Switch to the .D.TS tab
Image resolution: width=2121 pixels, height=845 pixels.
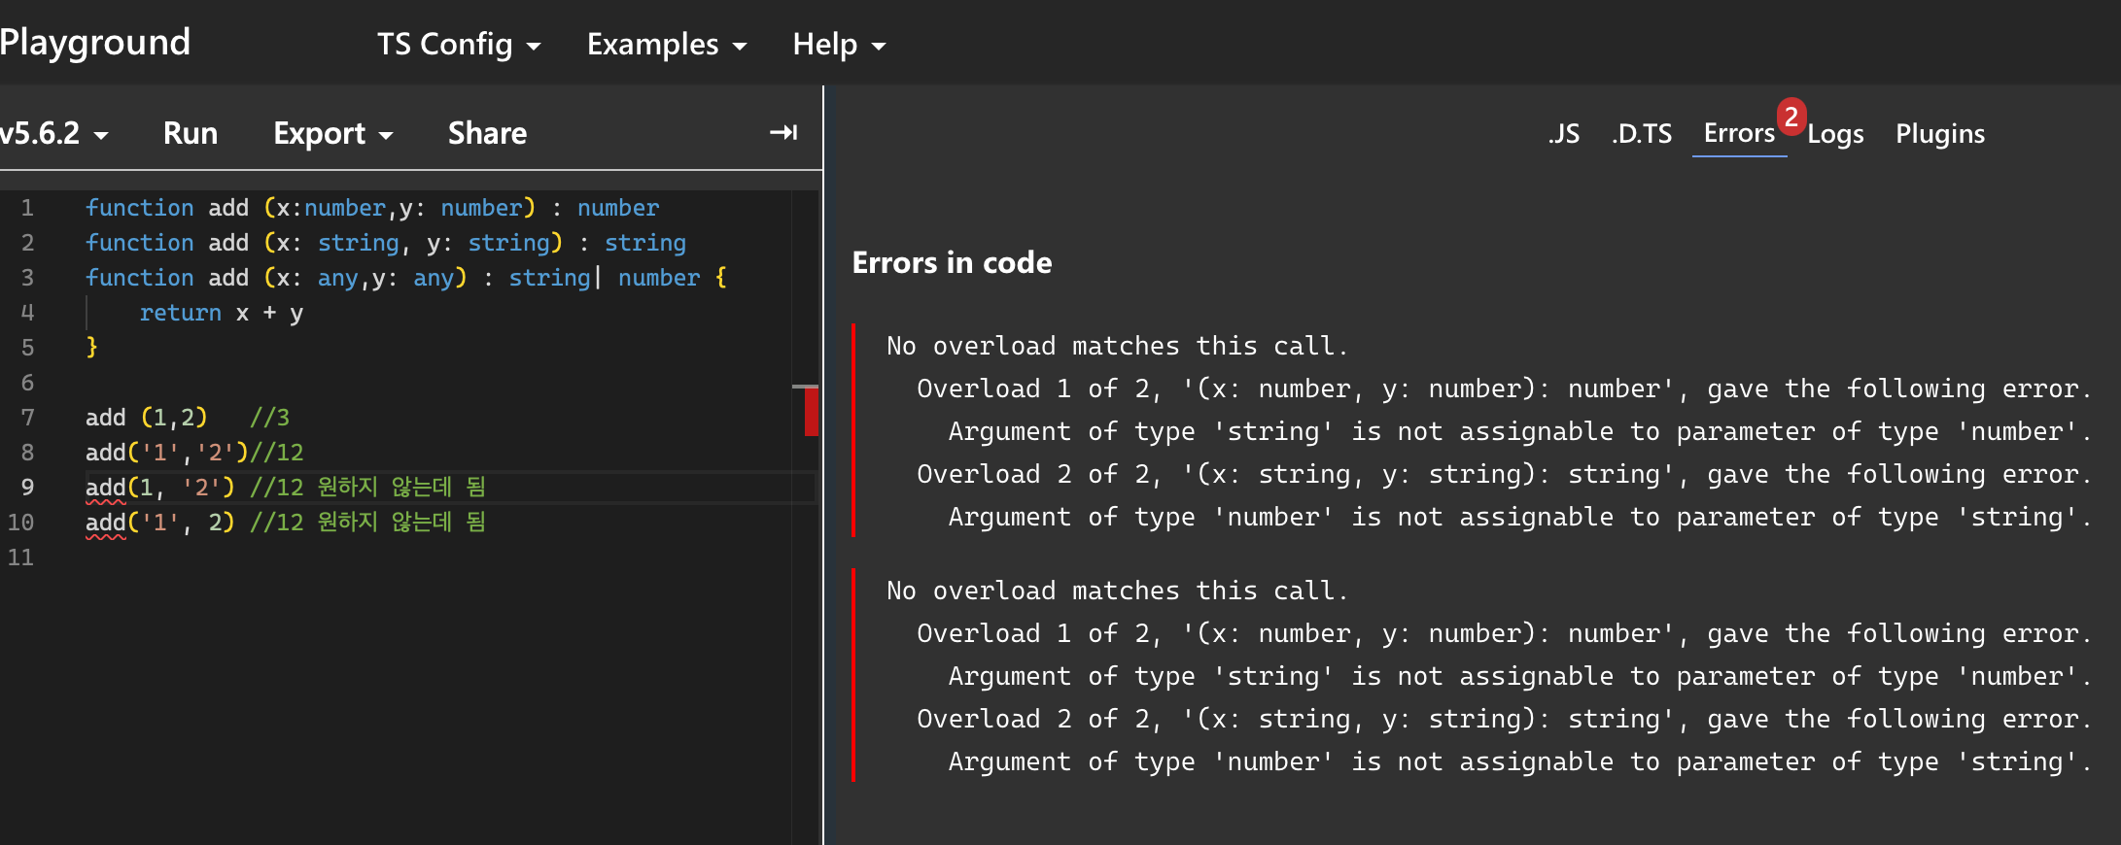[x=1642, y=133]
